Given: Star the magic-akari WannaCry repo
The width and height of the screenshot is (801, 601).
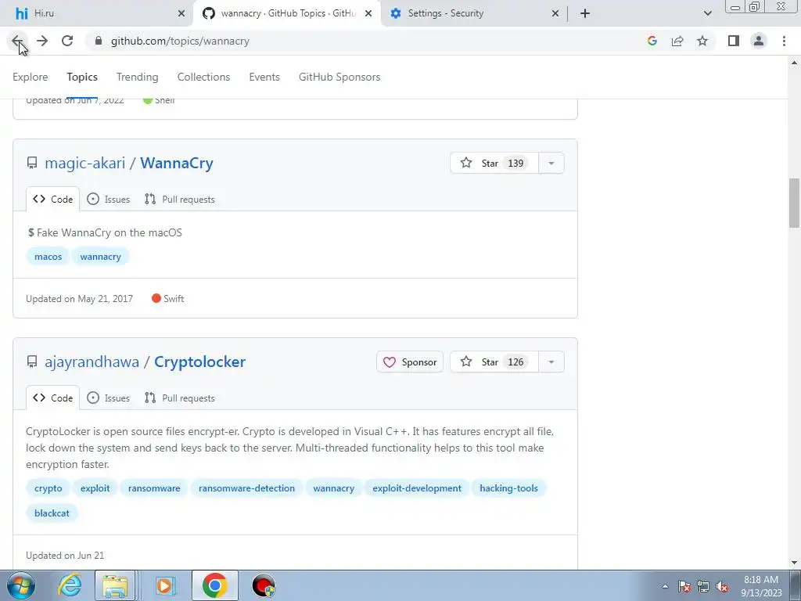Looking at the screenshot, I should click(494, 163).
